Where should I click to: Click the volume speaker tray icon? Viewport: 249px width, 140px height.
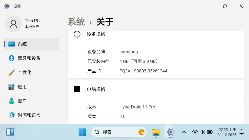[x=202, y=132]
